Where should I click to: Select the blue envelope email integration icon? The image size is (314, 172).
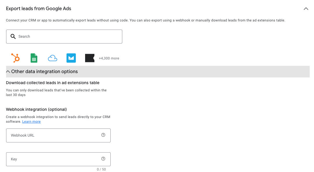[x=71, y=58]
